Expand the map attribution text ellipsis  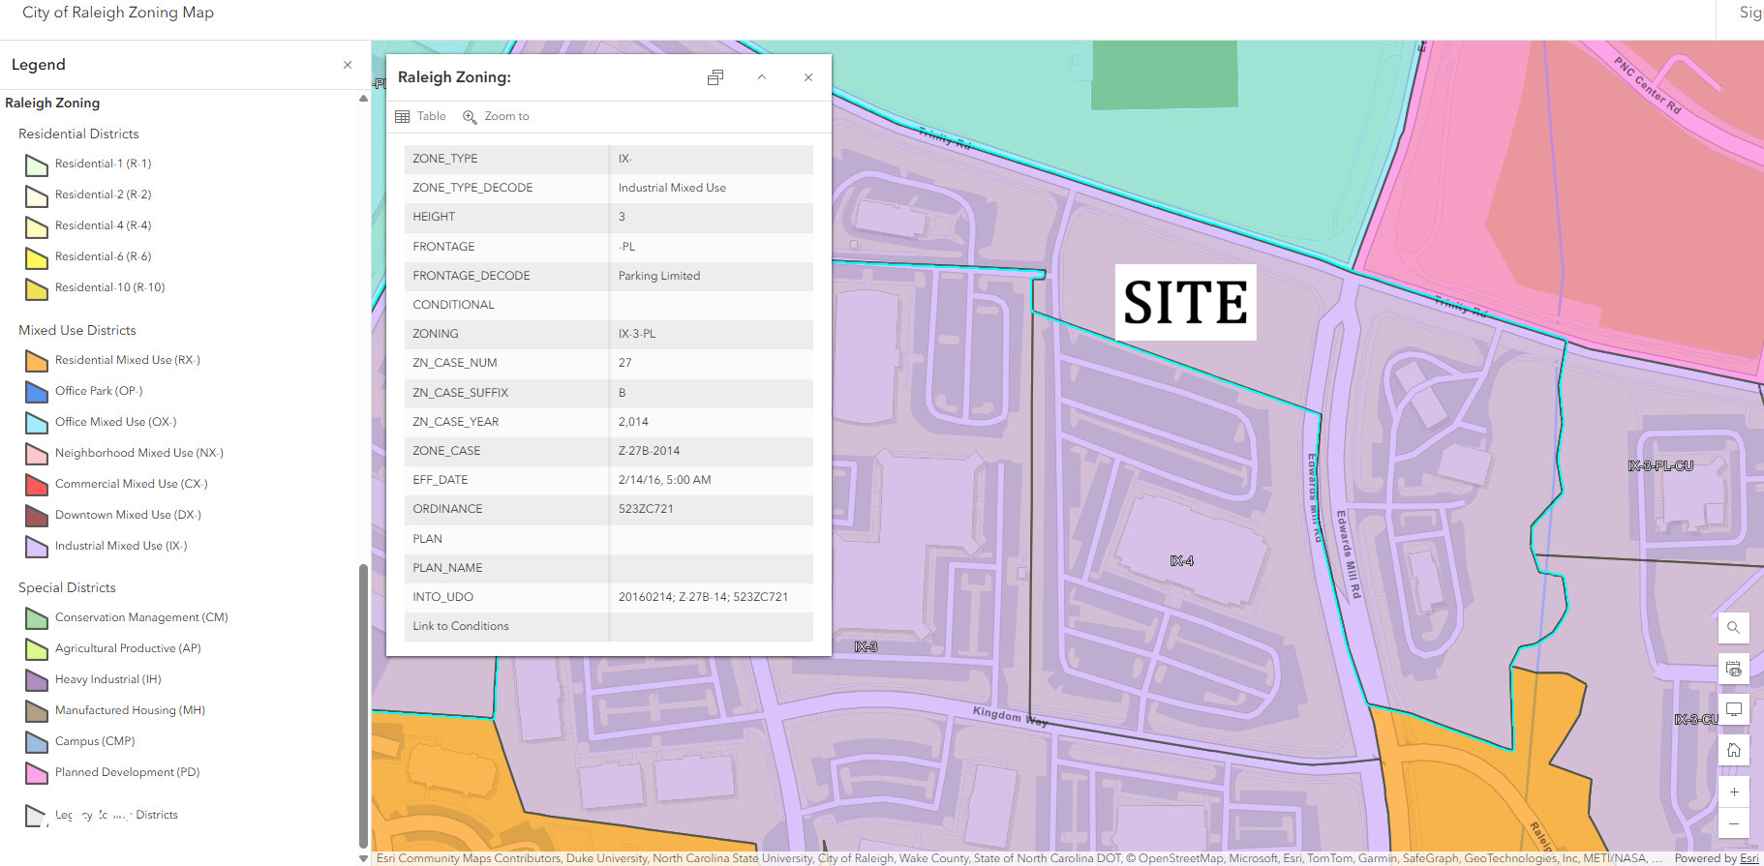pos(1657,858)
